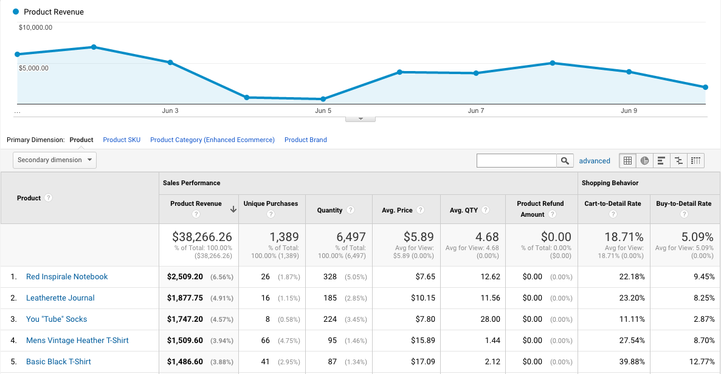This screenshot has width=721, height=374.
Task: Select the comparison view icon
Action: click(x=678, y=161)
